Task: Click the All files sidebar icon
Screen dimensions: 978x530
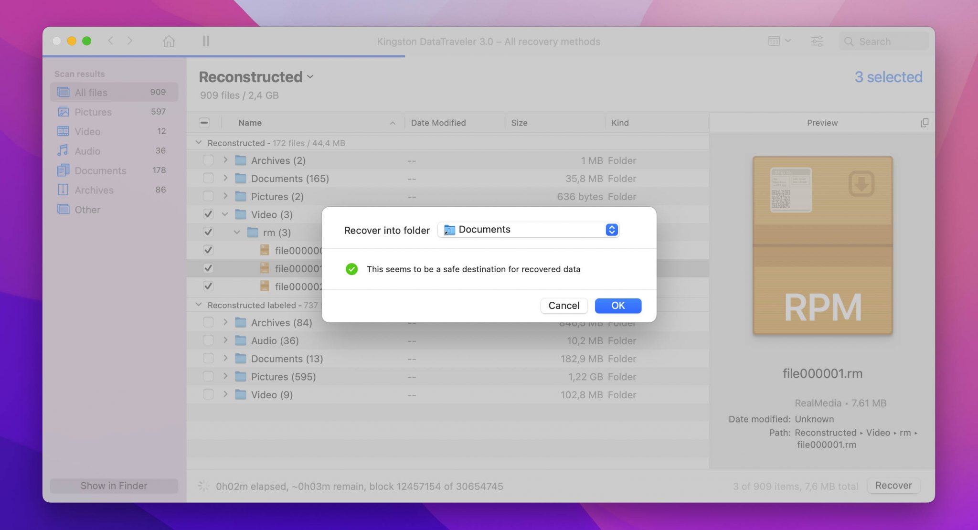Action: tap(64, 91)
